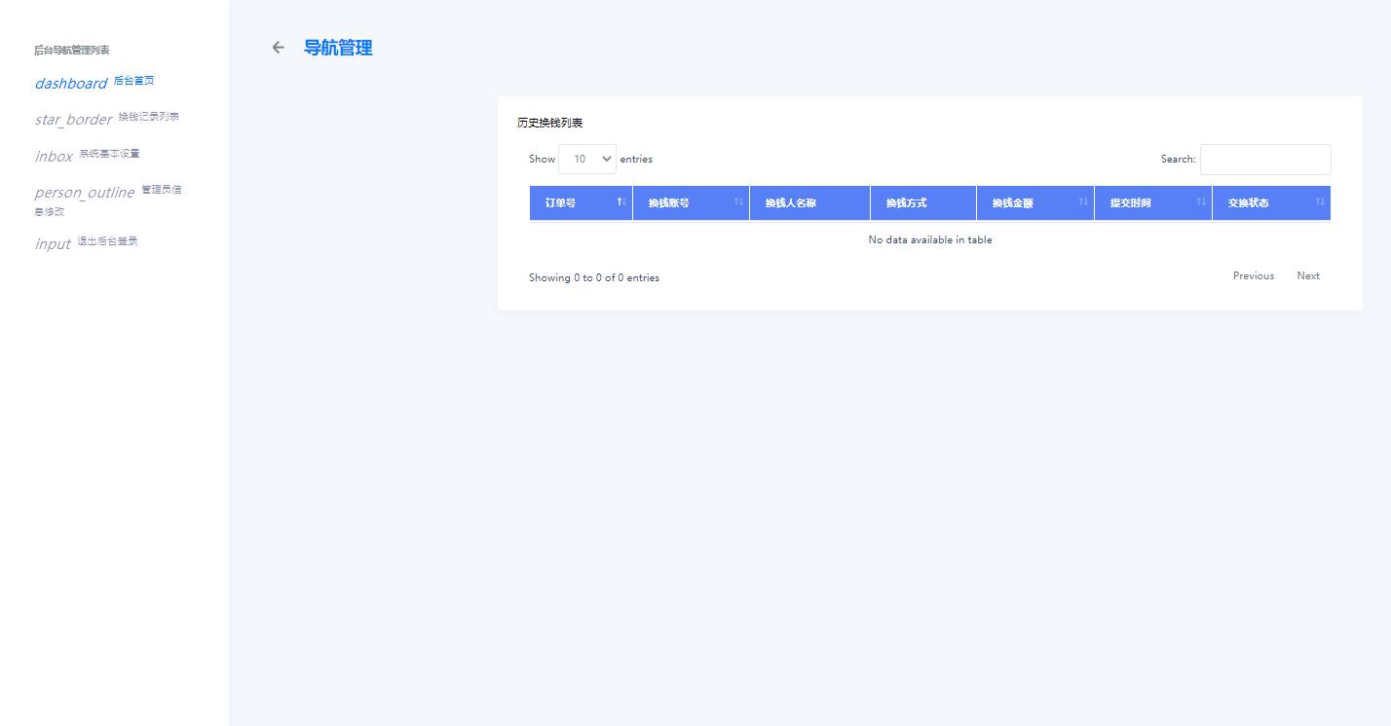Click the input icon text in sidebar
This screenshot has height=726, width=1391.
[x=53, y=244]
